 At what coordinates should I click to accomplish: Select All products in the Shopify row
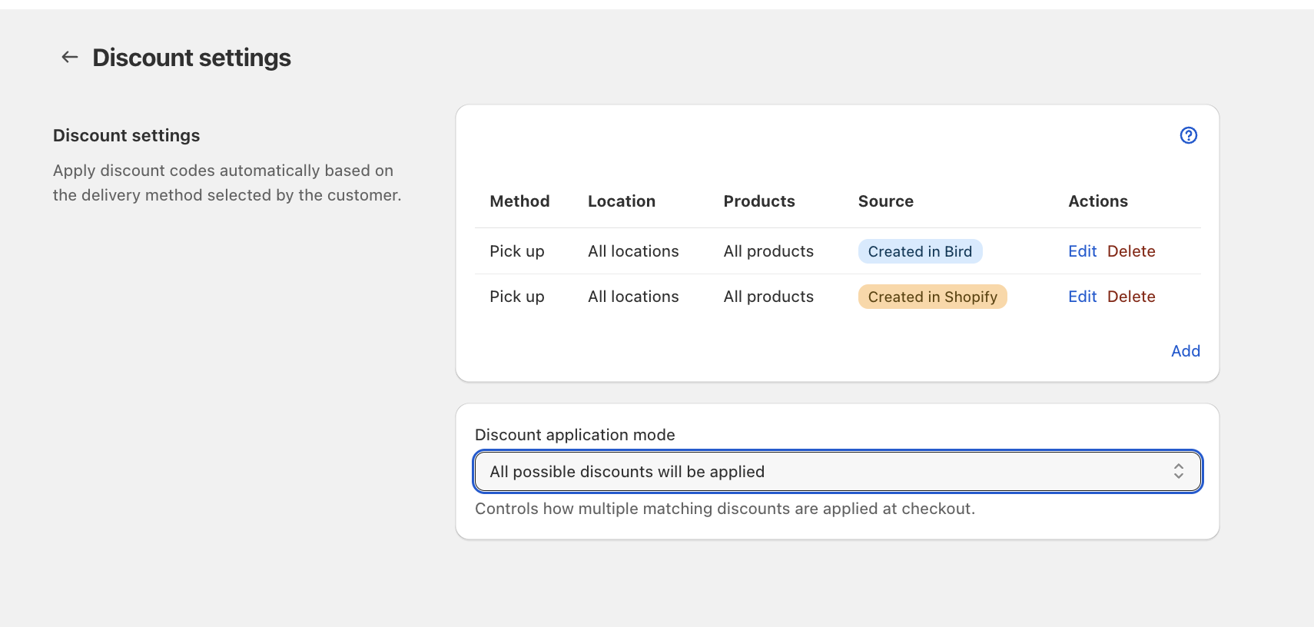(768, 297)
